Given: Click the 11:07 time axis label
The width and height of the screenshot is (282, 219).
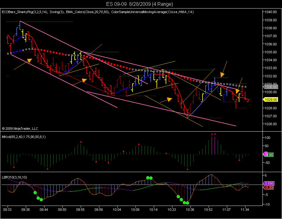Looking at the screenshot, I should coord(227,210).
